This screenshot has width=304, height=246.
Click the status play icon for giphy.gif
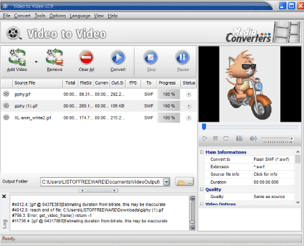188,94
